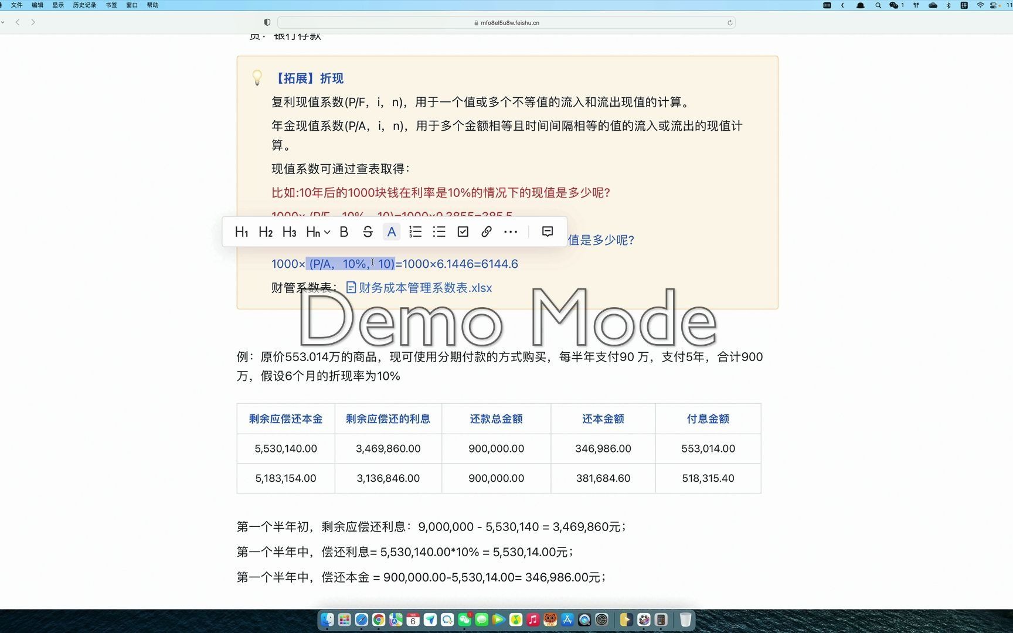The height and width of the screenshot is (633, 1013).
Task: Open the 书签 menu
Action: 111,5
